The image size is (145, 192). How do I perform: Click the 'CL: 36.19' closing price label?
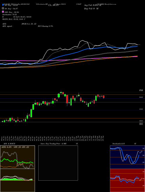click(x=53, y=5)
